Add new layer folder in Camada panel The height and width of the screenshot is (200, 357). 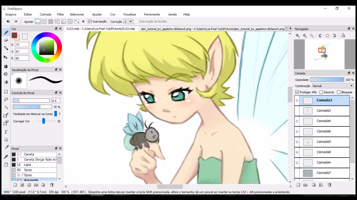[x=305, y=185]
